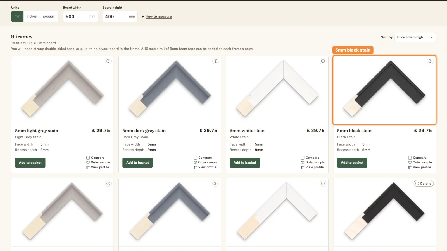Tick Compare checkbox for 5mm dark grey stain
This screenshot has height=251, width=447.
click(195, 158)
